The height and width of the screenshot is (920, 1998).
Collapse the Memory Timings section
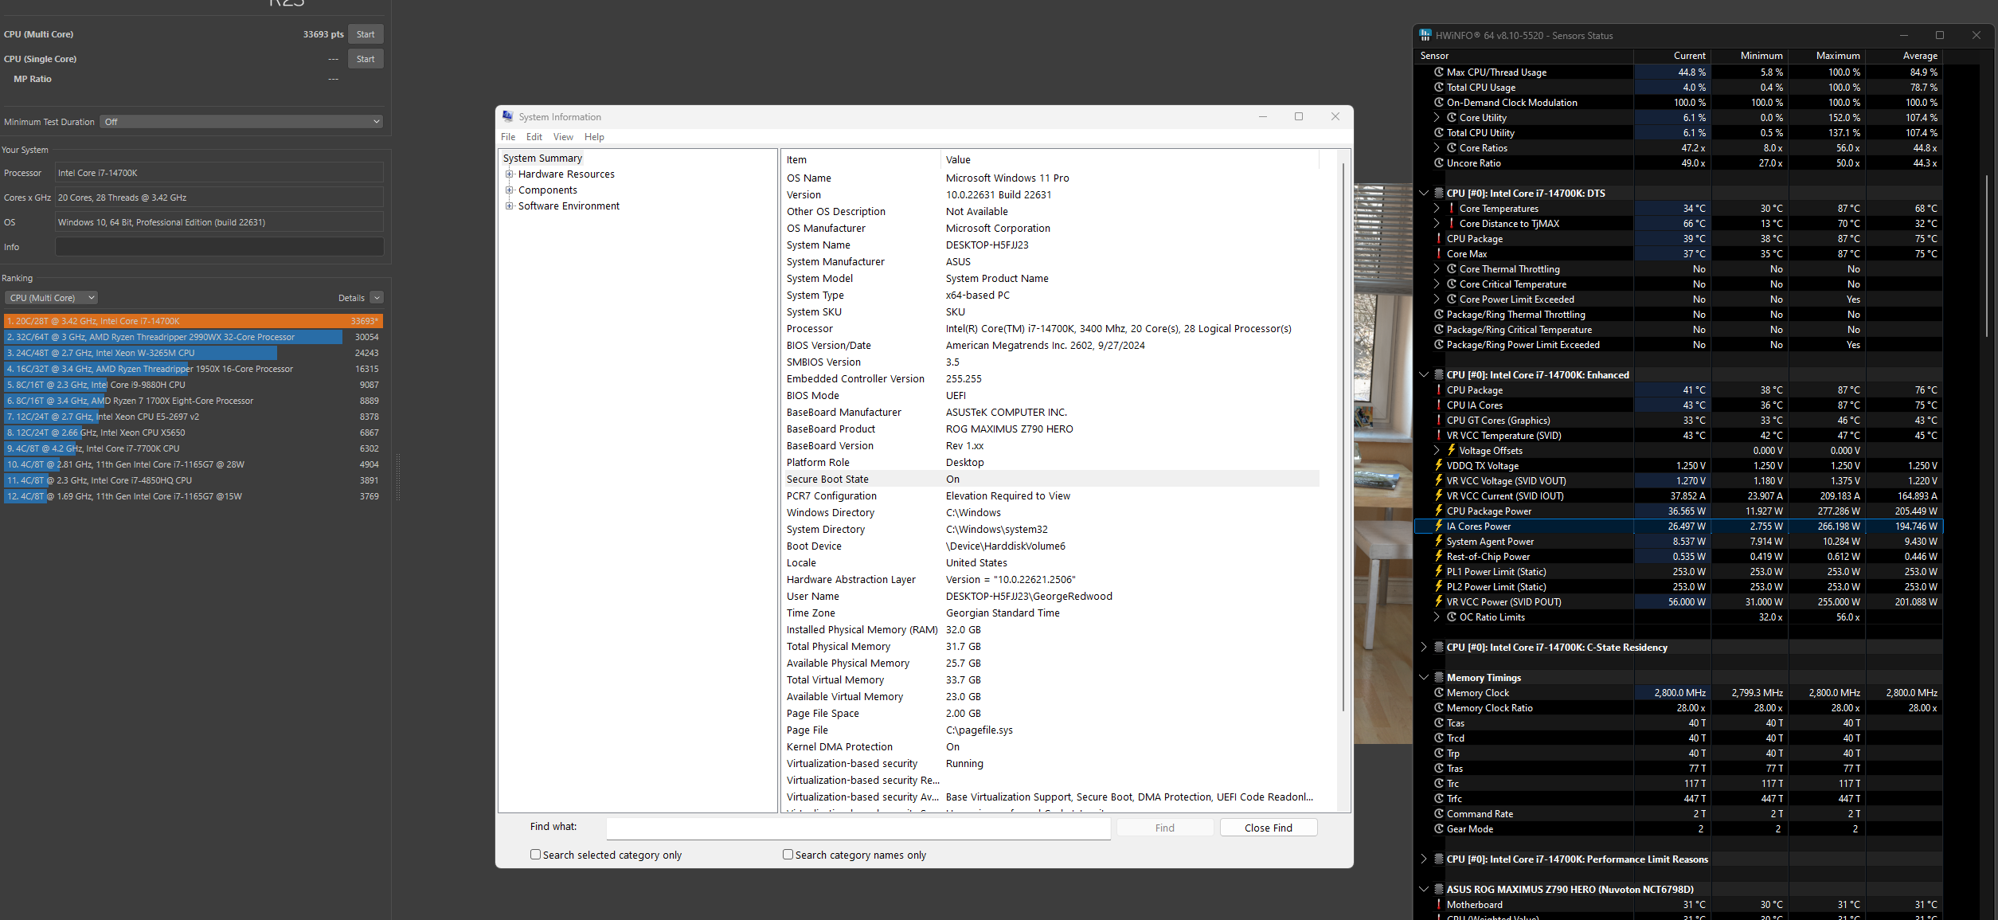(x=1424, y=677)
